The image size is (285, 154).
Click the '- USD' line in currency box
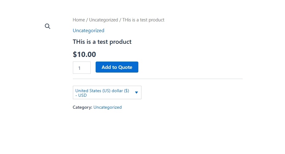click(x=81, y=95)
